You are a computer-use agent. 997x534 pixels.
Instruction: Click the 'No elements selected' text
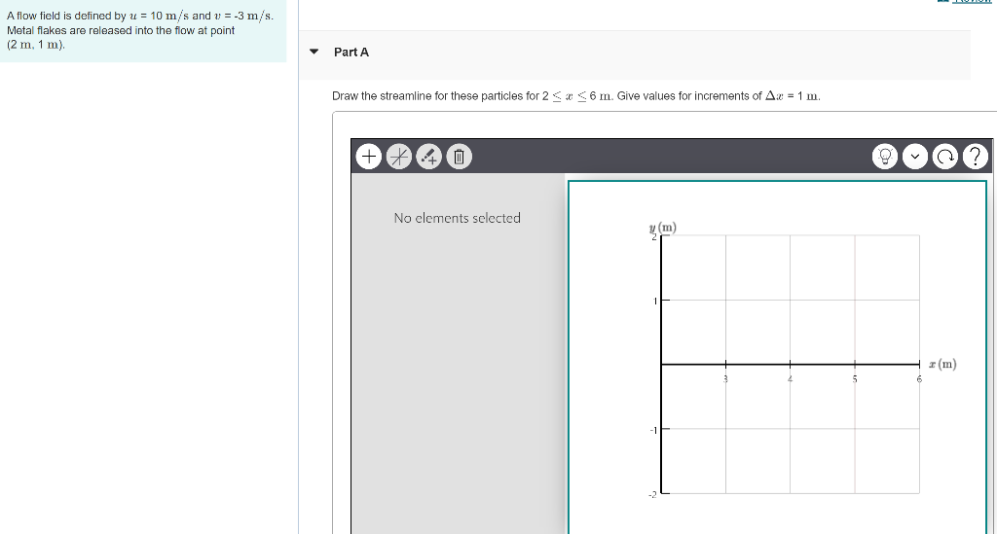[x=458, y=218]
